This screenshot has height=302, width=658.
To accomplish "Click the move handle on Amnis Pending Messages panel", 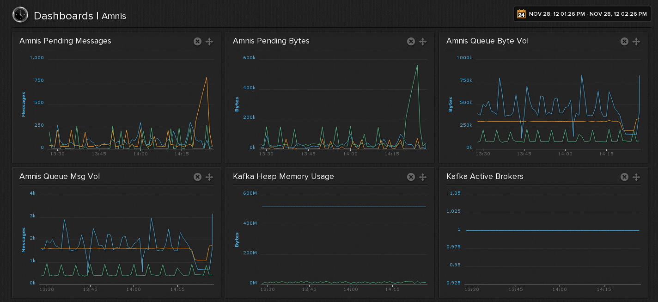I will coord(209,41).
